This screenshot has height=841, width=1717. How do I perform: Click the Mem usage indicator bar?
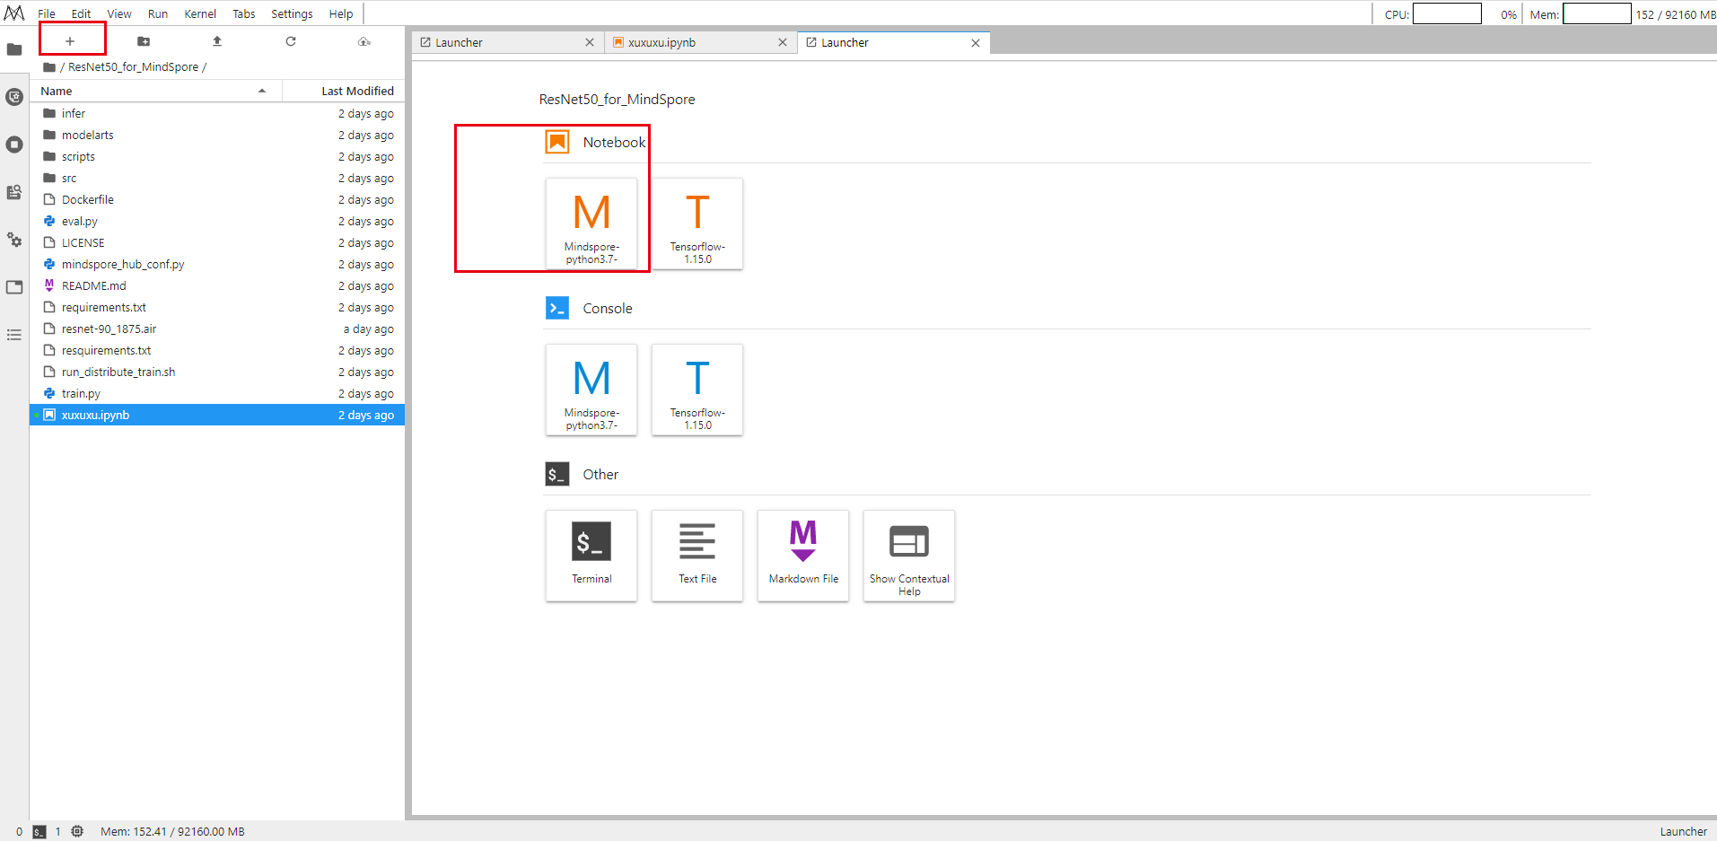[1597, 13]
